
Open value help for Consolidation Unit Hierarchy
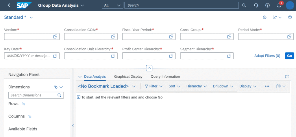[113, 56]
